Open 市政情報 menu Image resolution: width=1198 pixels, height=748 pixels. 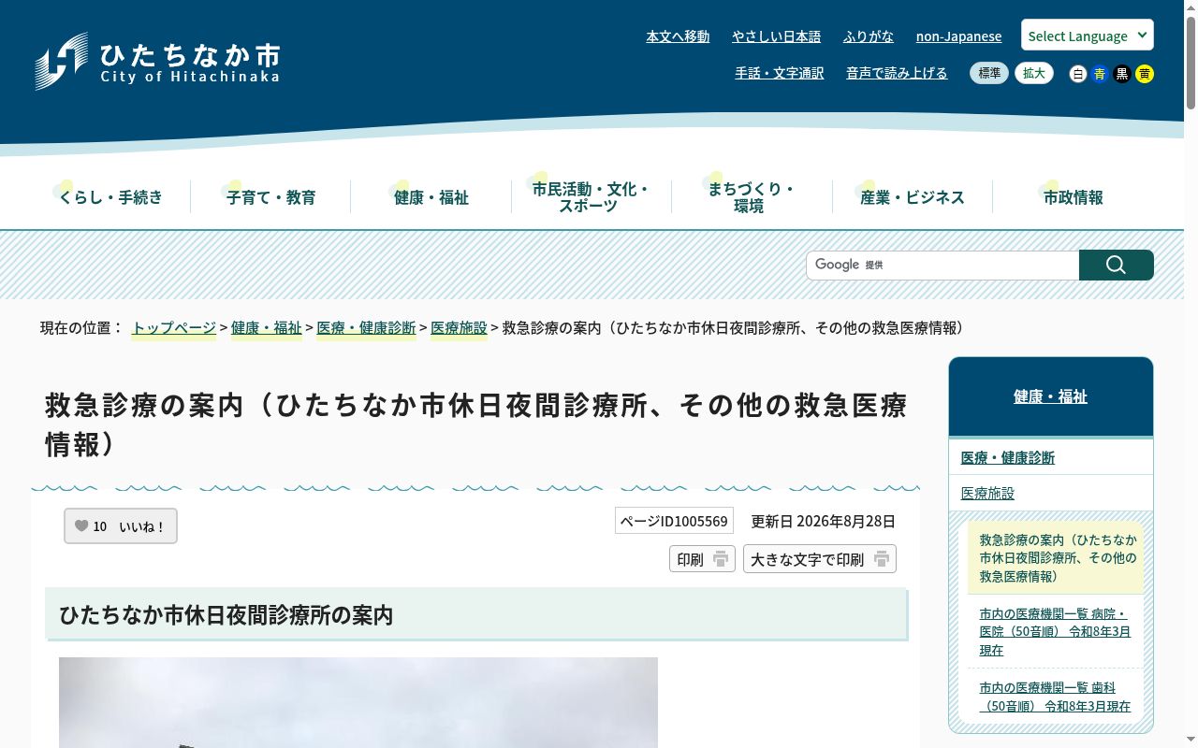coord(1074,197)
